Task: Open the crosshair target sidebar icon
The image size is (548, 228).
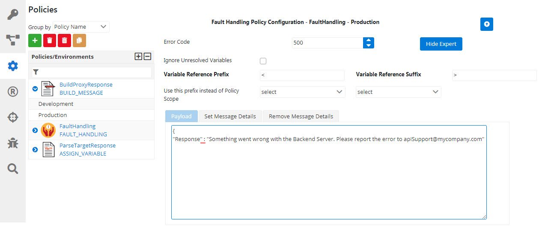Action: click(13, 117)
